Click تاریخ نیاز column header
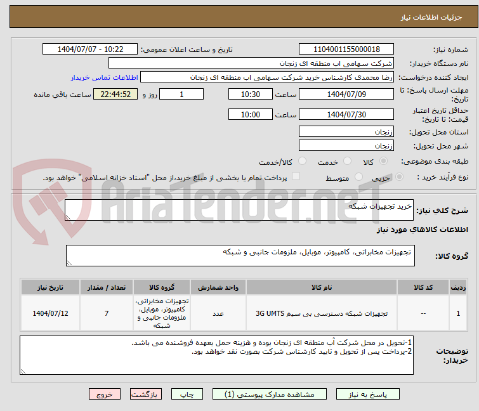 pyautogui.click(x=50, y=287)
